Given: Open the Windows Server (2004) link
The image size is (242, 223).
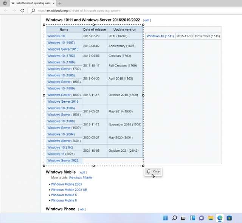Looking at the screenshot, I should point(59,141).
